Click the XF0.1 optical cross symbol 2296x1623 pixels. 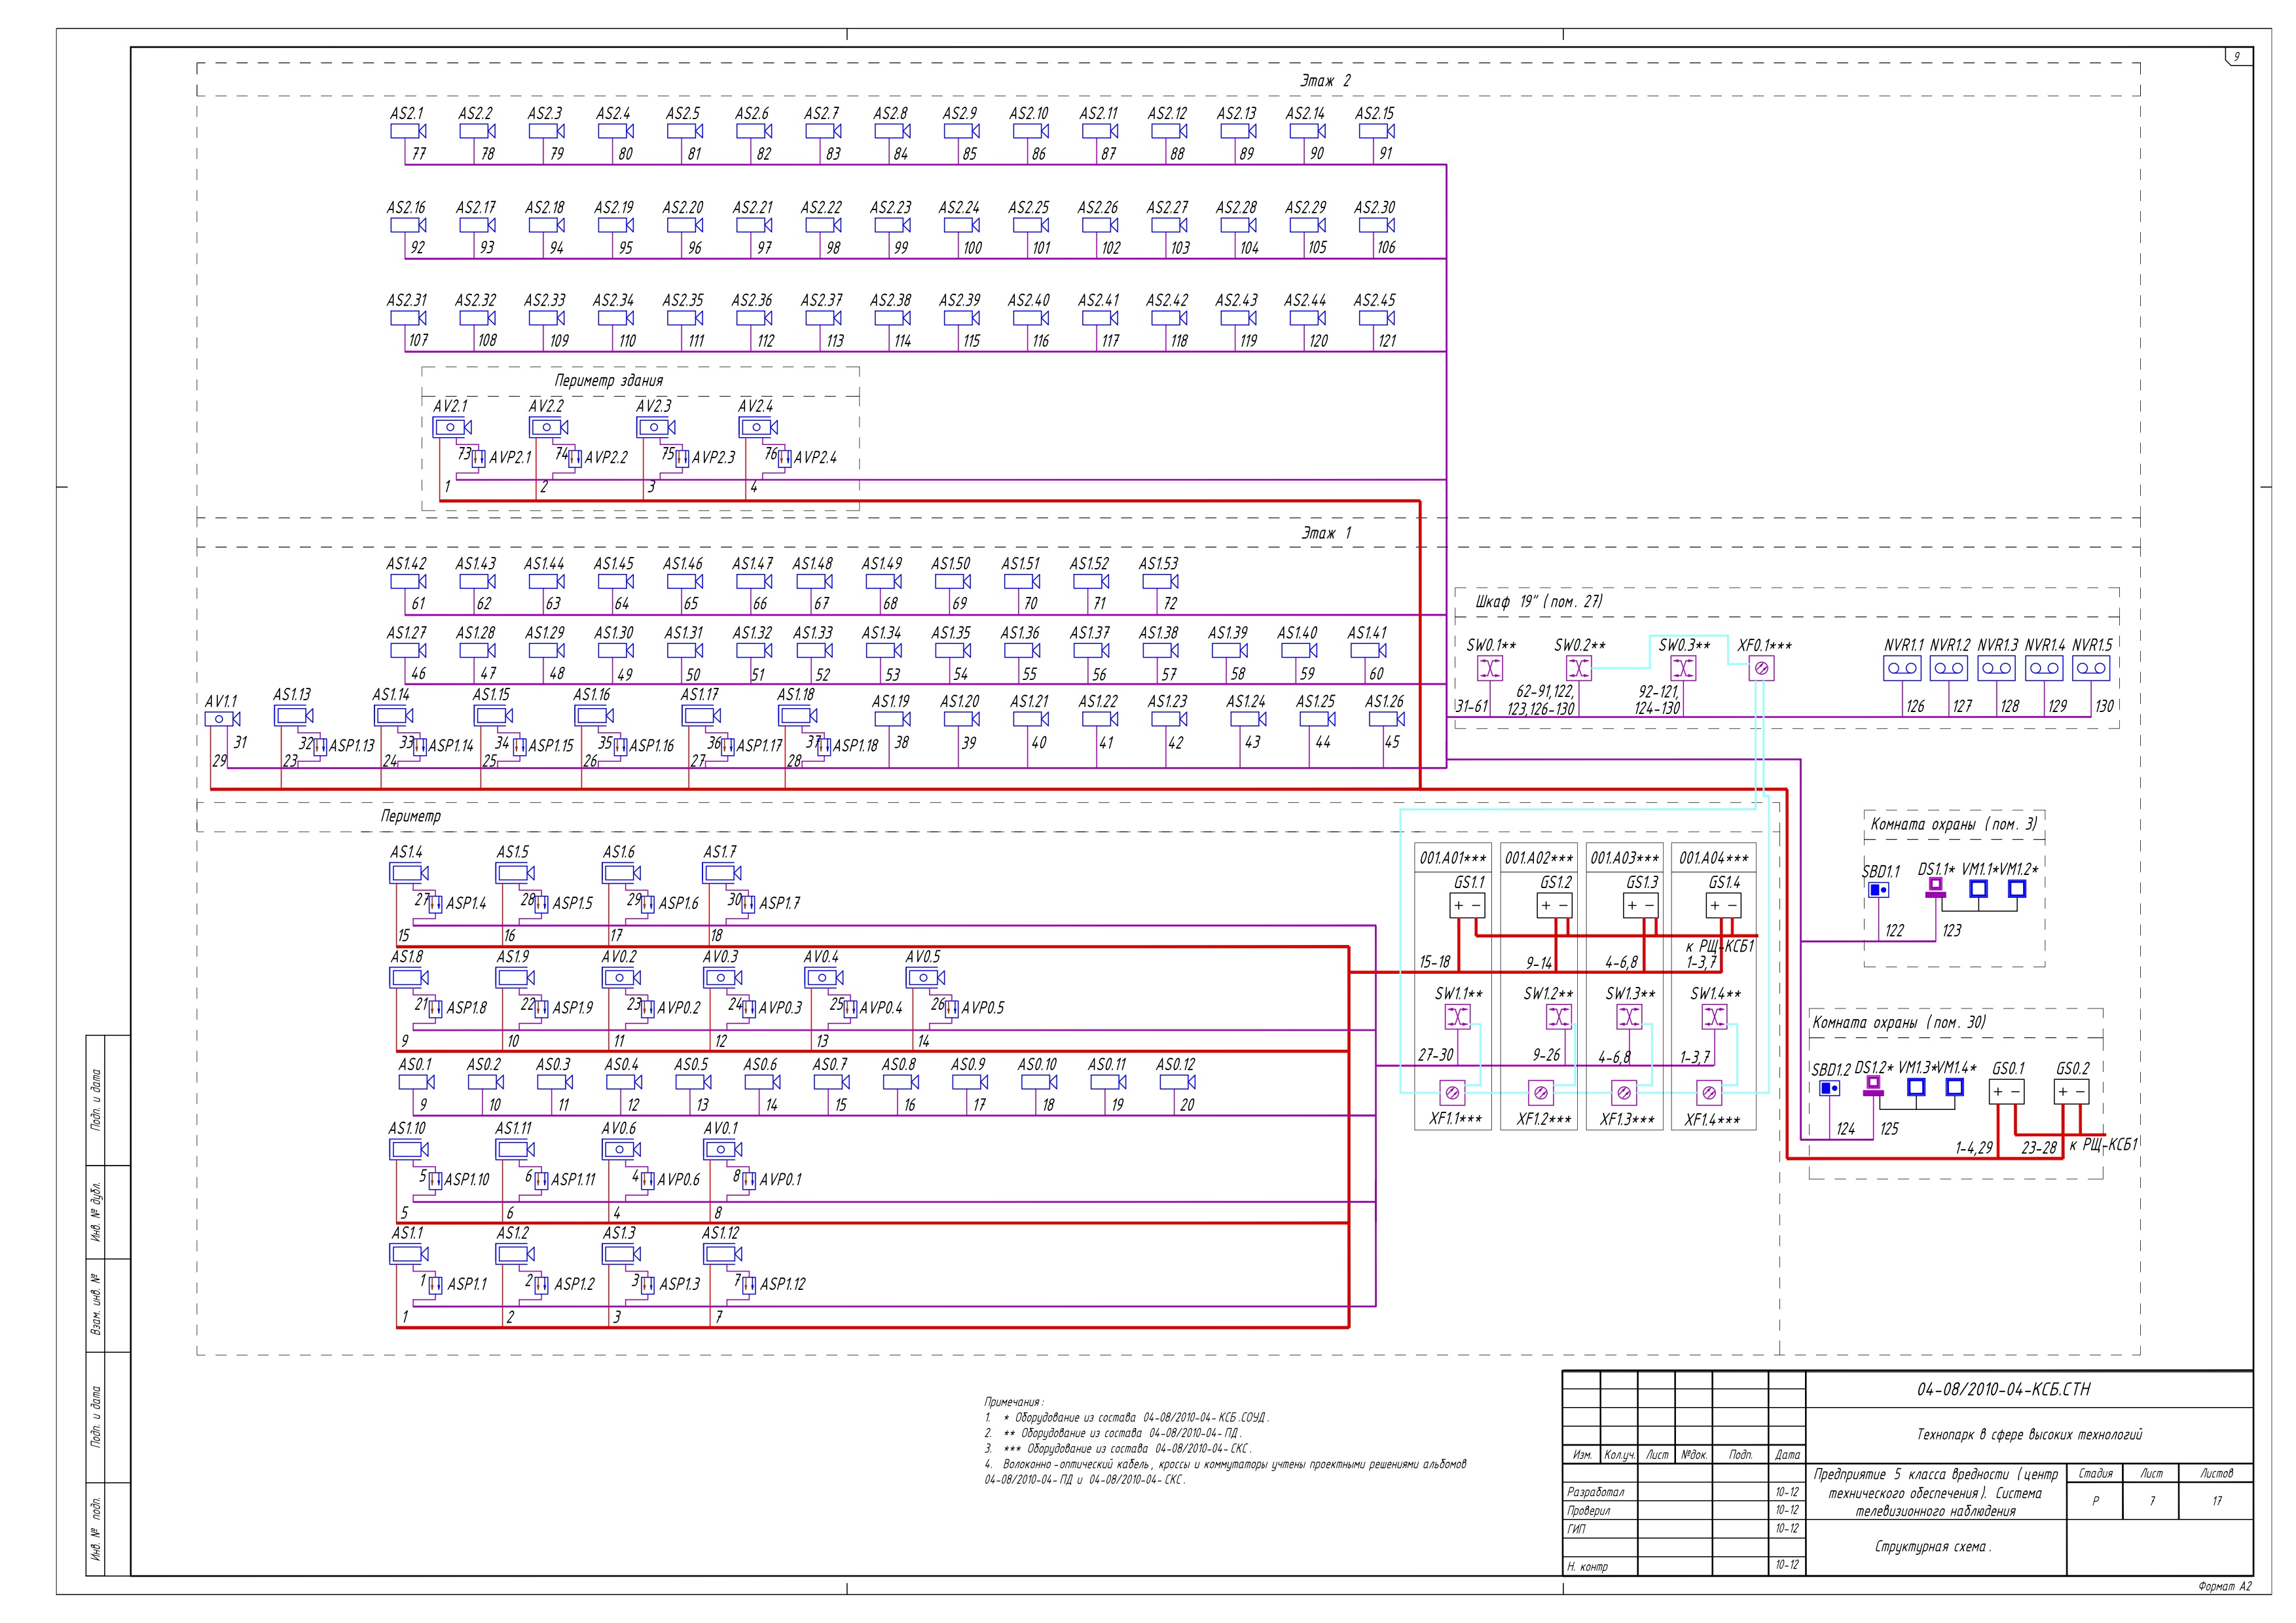click(1762, 669)
